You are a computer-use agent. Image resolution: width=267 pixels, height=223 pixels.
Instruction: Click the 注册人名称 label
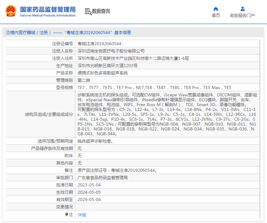pyautogui.click(x=62, y=51)
